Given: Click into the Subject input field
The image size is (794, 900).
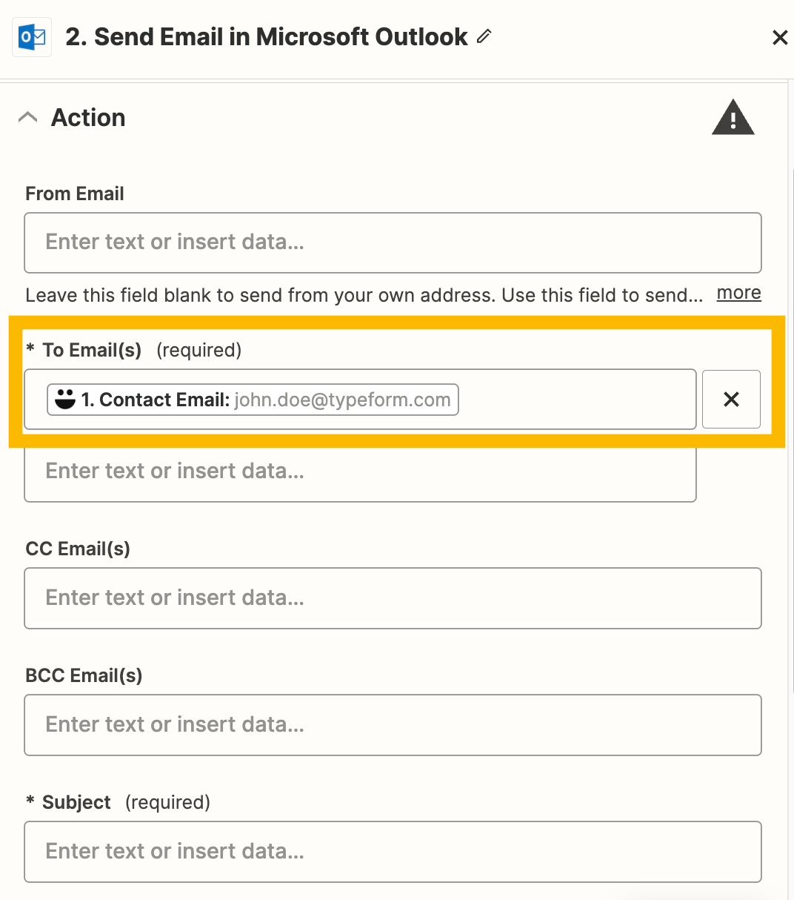Looking at the screenshot, I should 393,852.
